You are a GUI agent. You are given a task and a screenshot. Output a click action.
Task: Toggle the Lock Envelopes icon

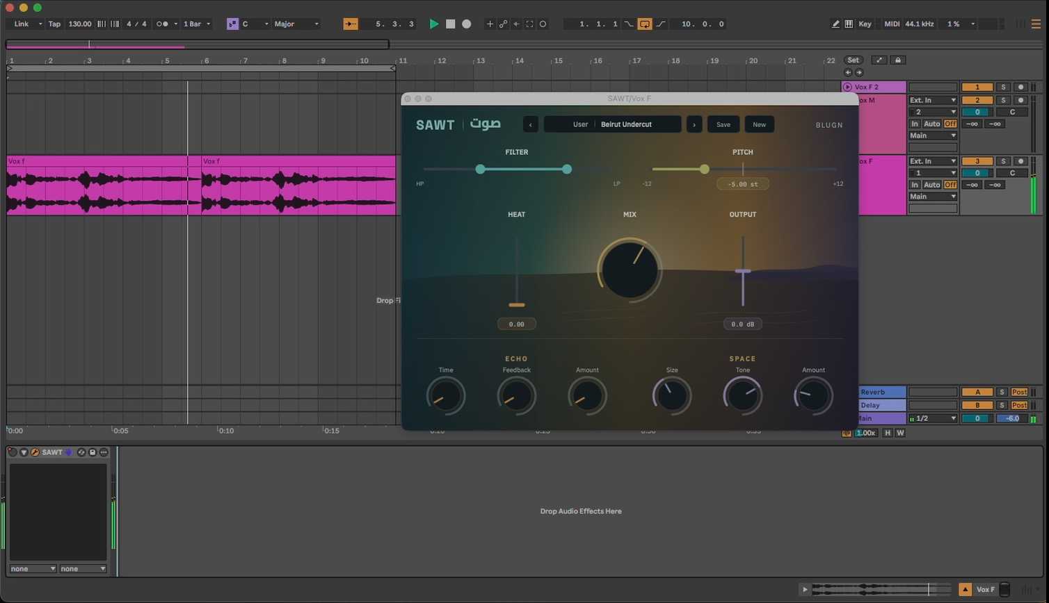coord(897,60)
